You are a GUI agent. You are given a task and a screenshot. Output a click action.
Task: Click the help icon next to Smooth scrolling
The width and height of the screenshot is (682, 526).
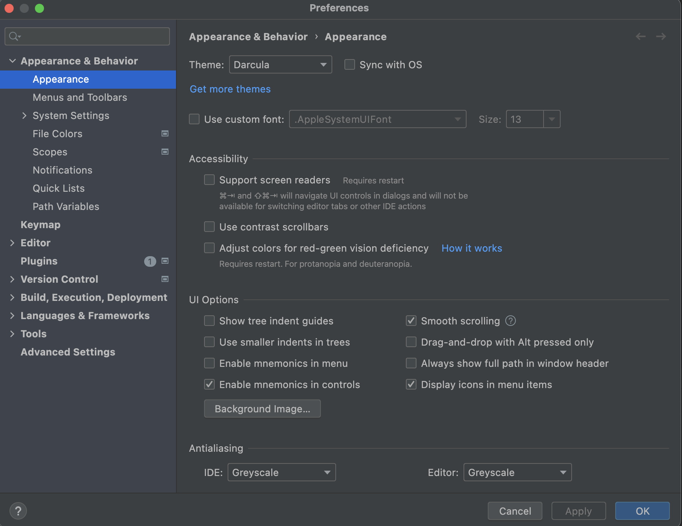(x=511, y=321)
